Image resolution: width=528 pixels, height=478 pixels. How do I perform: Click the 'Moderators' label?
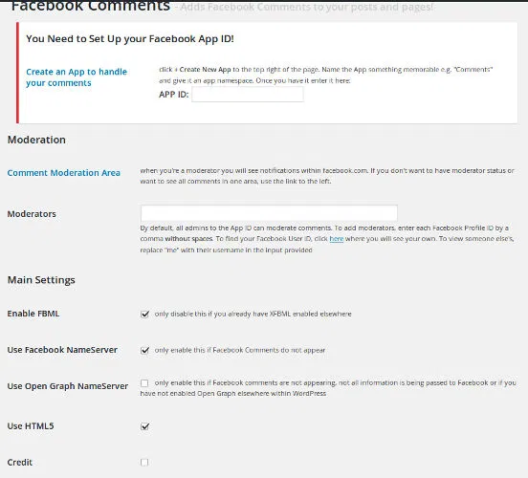click(32, 214)
